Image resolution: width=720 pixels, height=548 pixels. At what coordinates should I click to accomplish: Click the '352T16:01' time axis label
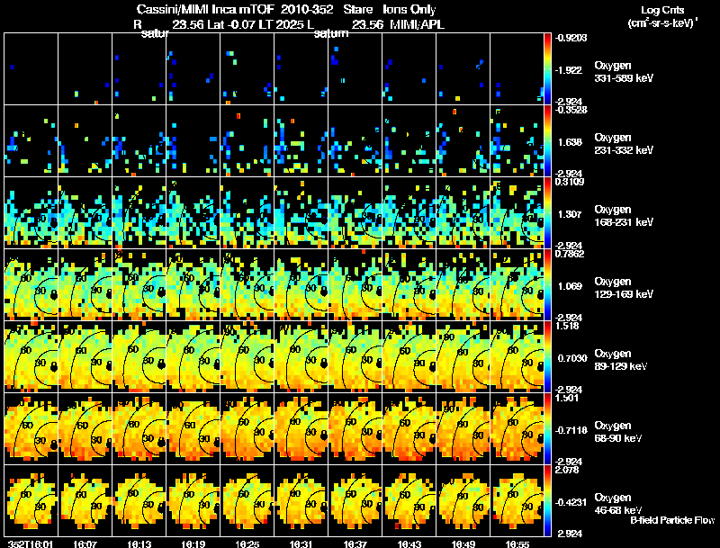coord(31,544)
